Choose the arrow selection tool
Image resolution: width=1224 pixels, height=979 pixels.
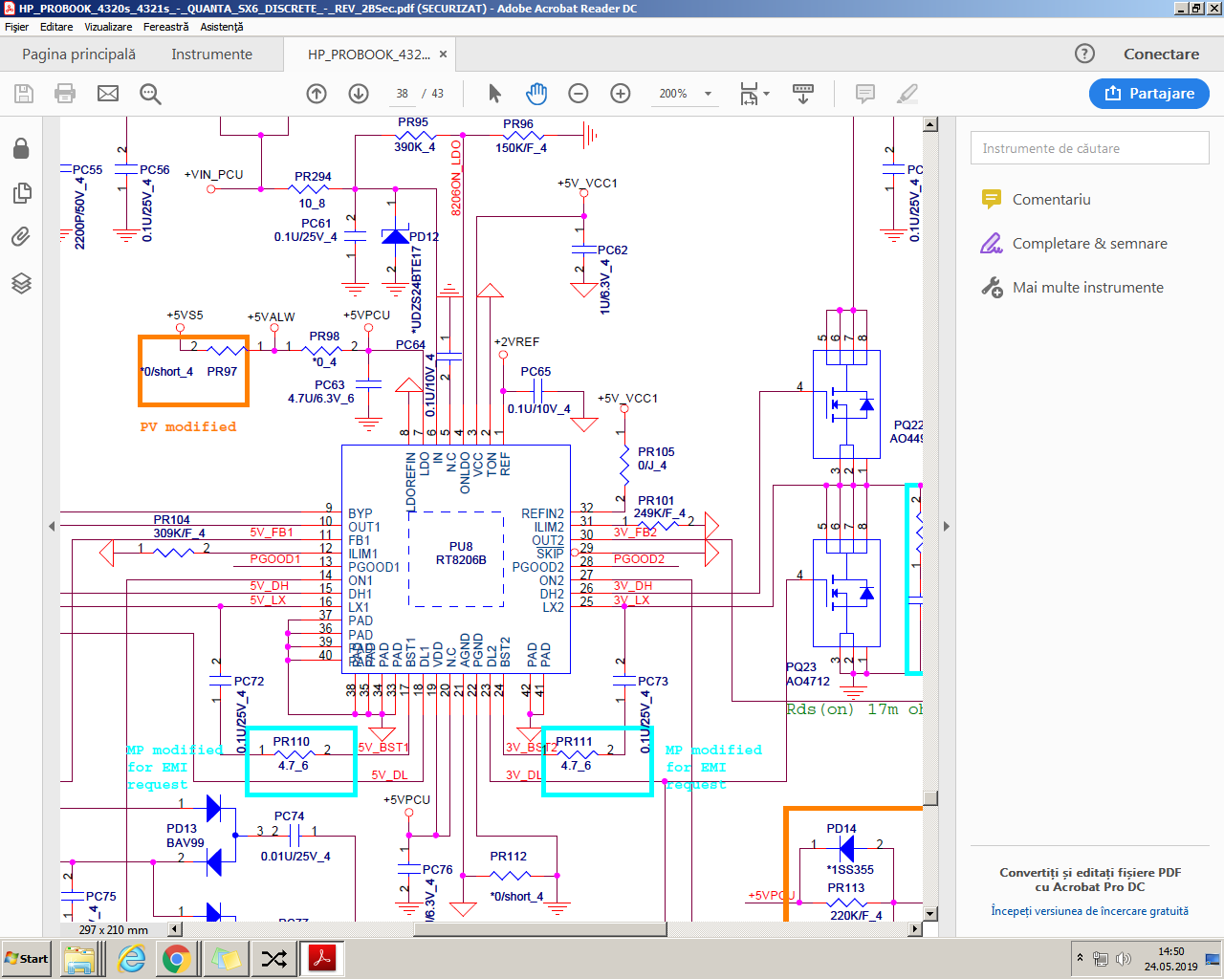494,94
